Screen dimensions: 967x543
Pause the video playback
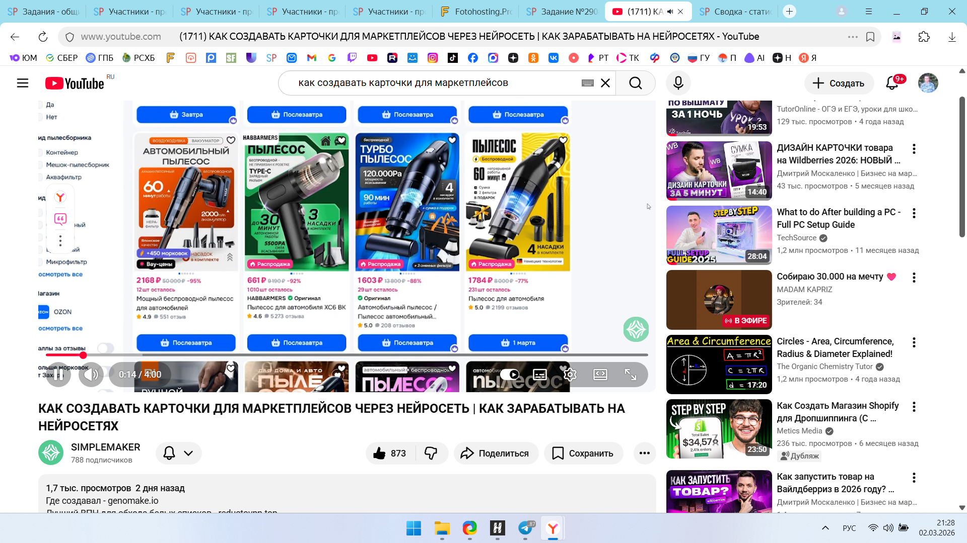[58, 375]
